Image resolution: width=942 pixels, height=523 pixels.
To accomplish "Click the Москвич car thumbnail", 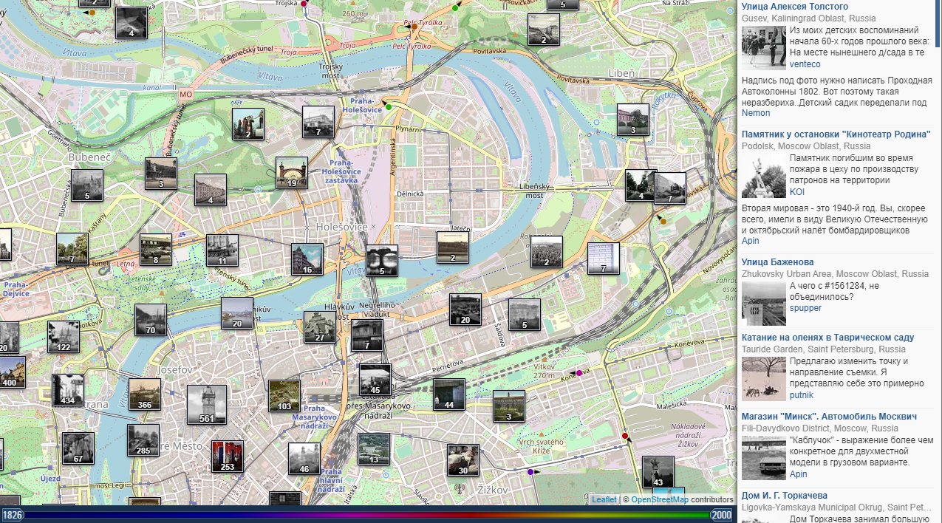I will [x=764, y=458].
